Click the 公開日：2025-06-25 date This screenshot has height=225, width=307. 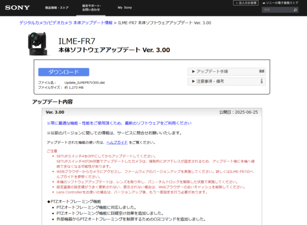tap(238, 112)
